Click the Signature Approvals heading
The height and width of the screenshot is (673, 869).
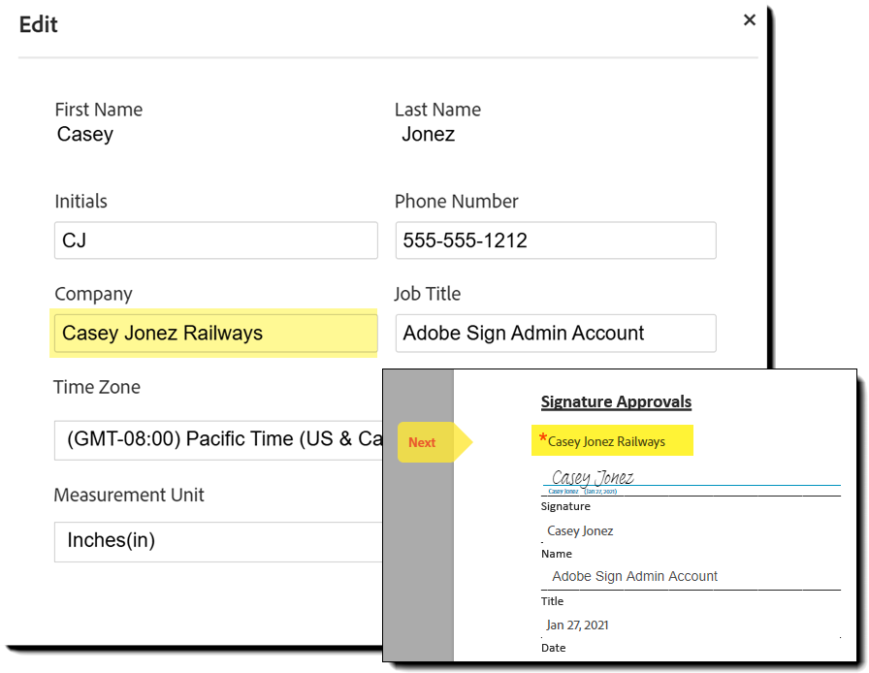[616, 401]
